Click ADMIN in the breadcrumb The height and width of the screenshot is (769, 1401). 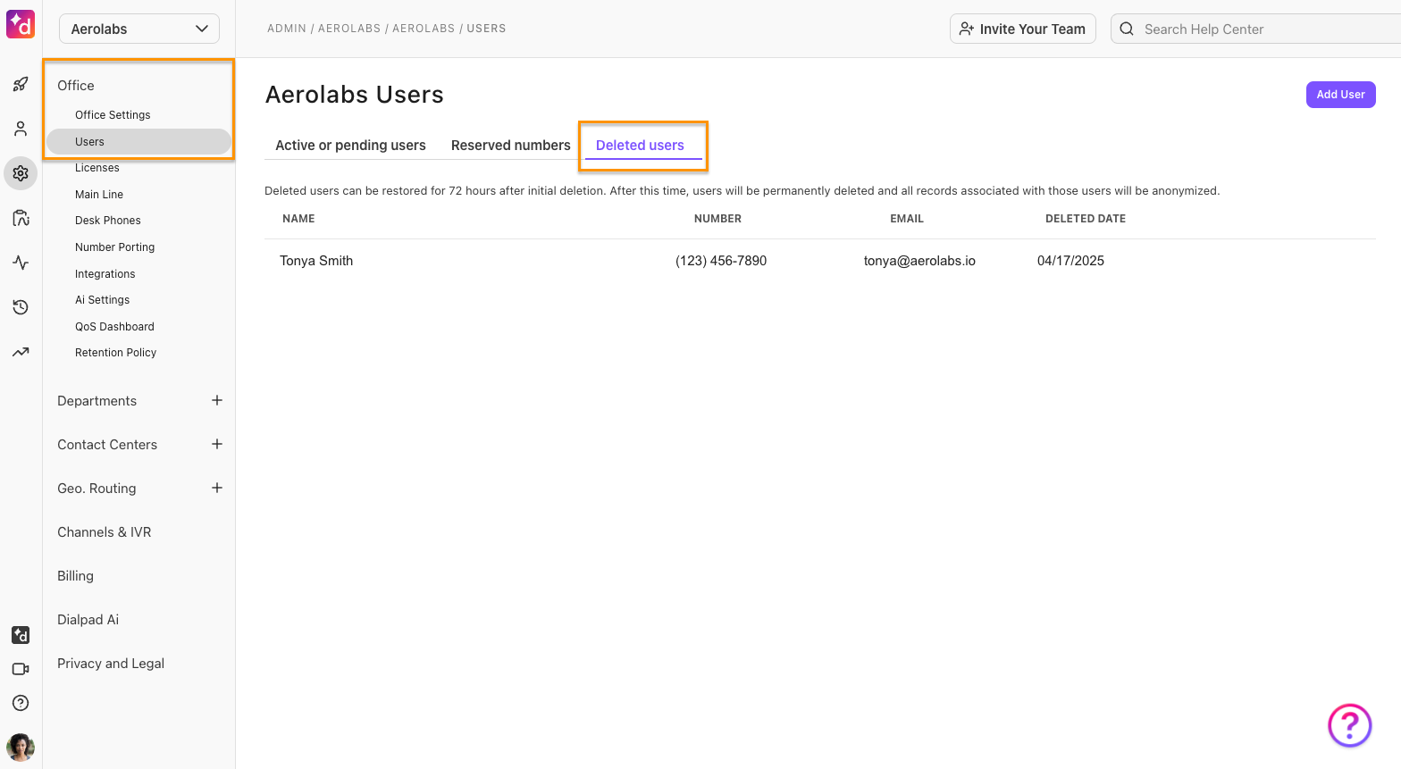tap(287, 29)
